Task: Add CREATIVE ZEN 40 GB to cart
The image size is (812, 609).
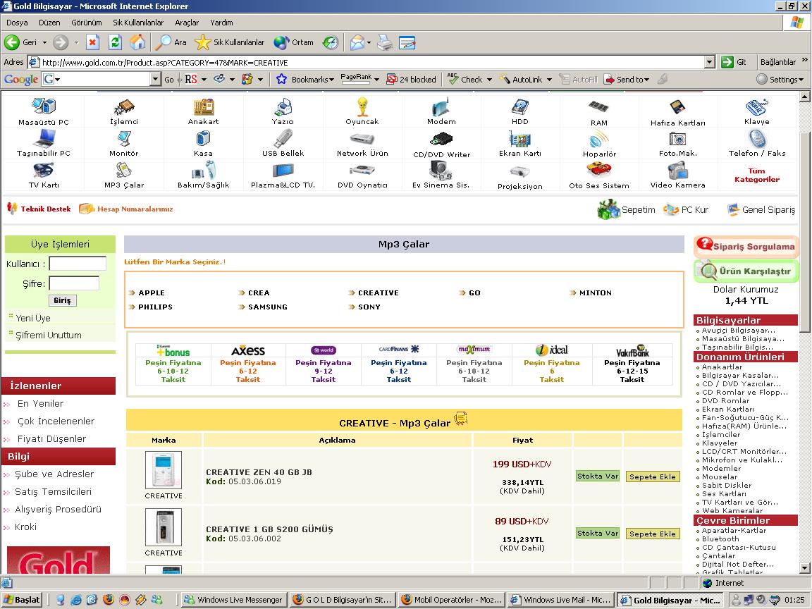Action: [x=653, y=476]
